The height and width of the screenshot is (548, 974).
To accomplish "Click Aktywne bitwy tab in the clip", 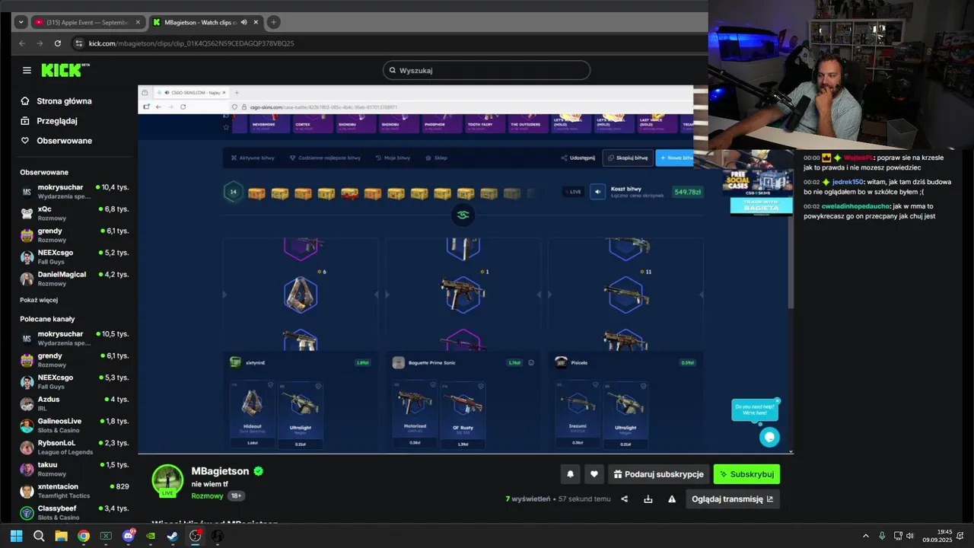I will point(253,158).
